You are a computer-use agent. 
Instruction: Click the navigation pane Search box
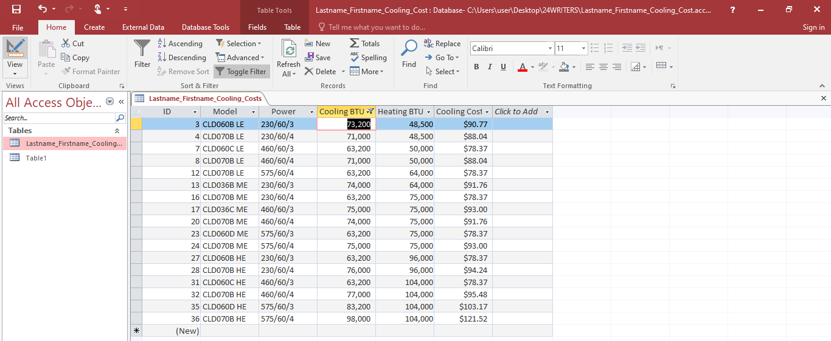59,118
